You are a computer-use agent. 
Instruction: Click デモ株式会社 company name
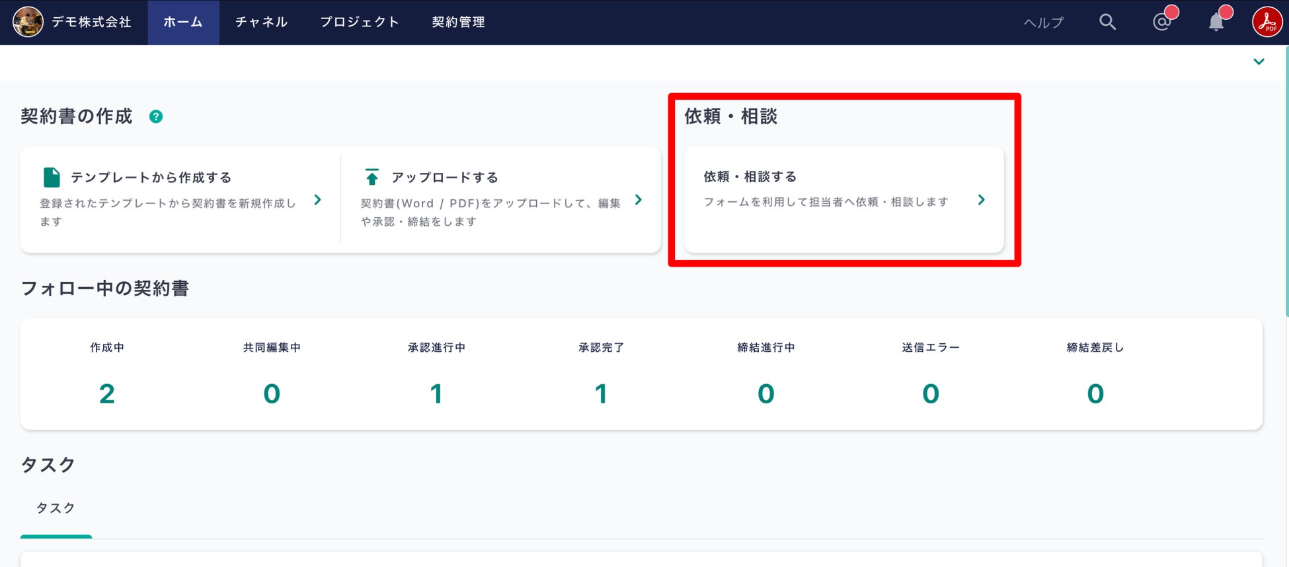(x=91, y=22)
